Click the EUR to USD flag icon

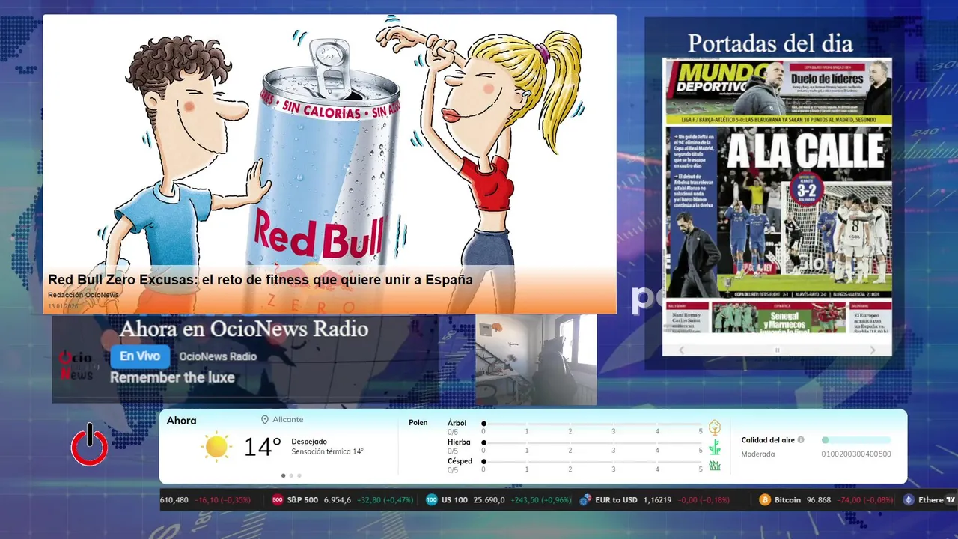(x=585, y=500)
